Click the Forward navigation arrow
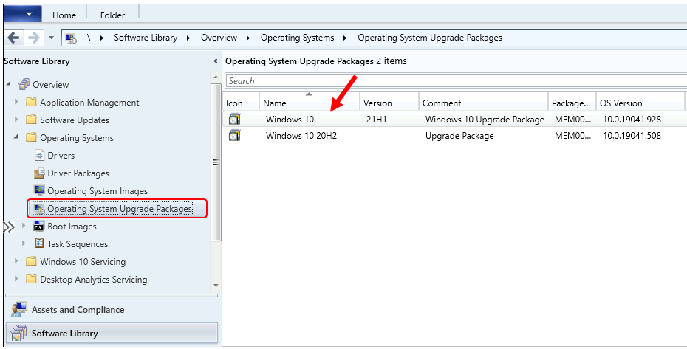This screenshot has height=349, width=687. pos(34,38)
